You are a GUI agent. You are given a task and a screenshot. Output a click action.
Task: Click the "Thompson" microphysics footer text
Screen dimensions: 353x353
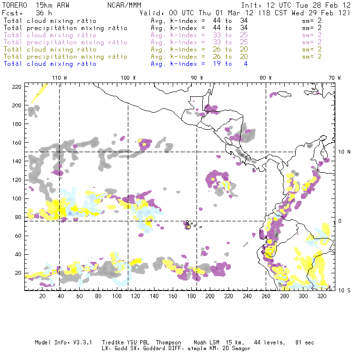click(x=168, y=343)
